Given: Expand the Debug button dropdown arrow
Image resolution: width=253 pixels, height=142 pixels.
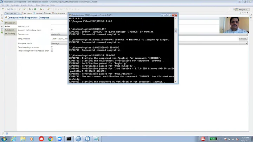Looking at the screenshot, I should pos(32,9).
